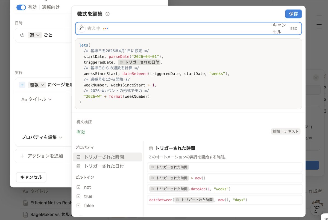Cancel AI thinking via キャンセル text
This screenshot has height=220, width=328.
pyautogui.click(x=279, y=28)
